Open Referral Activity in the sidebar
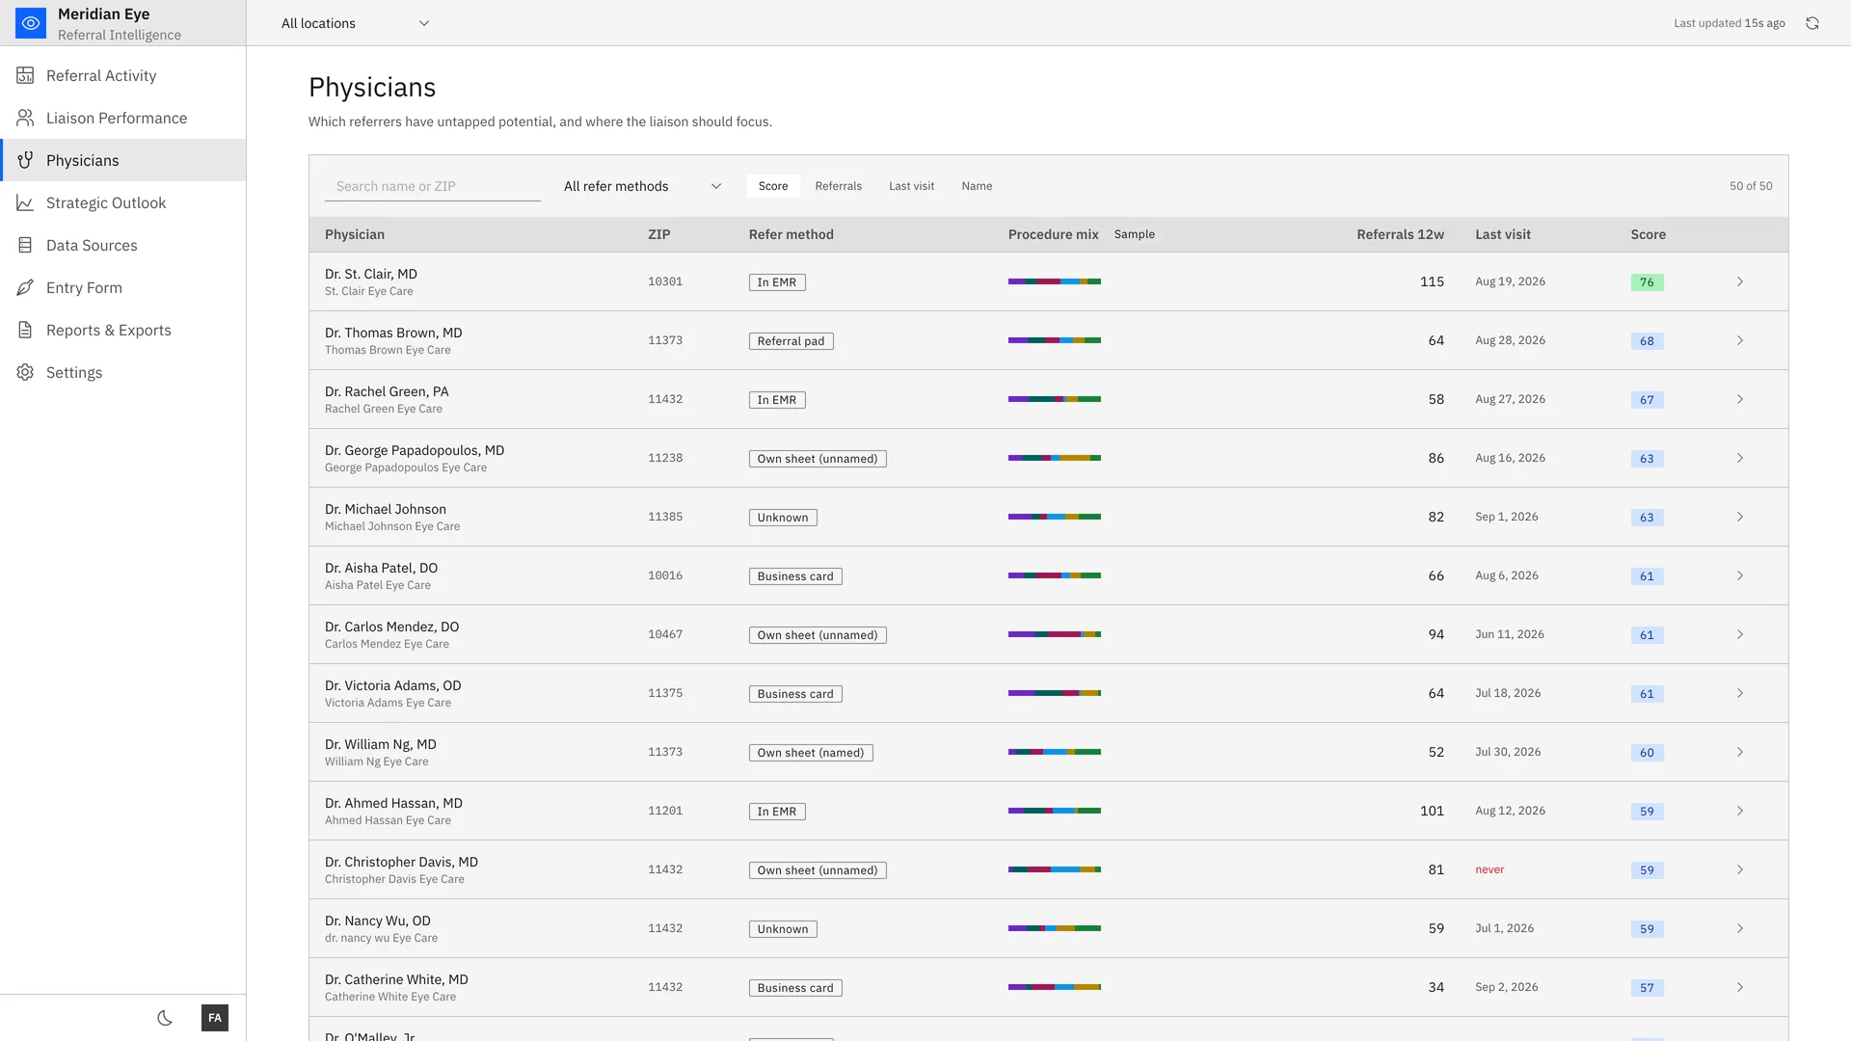Image resolution: width=1851 pixels, height=1041 pixels. coord(123,75)
